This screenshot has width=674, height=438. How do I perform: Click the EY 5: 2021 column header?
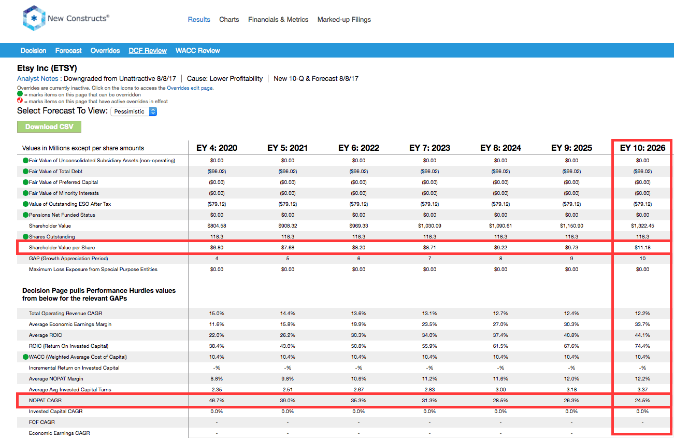coord(288,148)
